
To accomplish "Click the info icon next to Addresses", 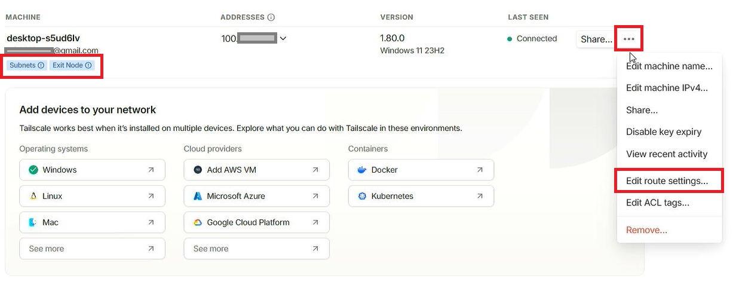I will point(271,17).
